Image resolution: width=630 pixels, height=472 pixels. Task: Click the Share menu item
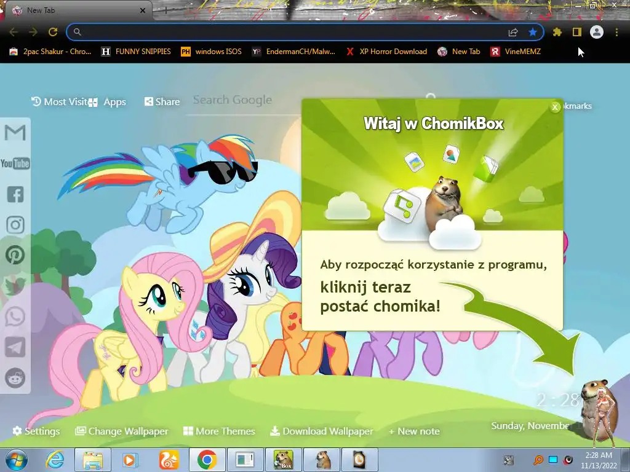[162, 101]
